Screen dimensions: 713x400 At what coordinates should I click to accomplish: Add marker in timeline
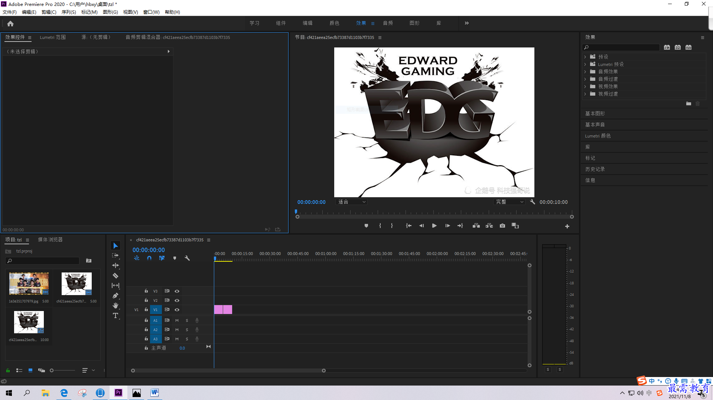point(175,258)
